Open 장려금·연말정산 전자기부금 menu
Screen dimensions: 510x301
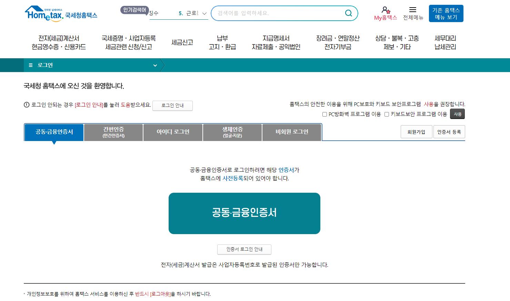(x=338, y=42)
